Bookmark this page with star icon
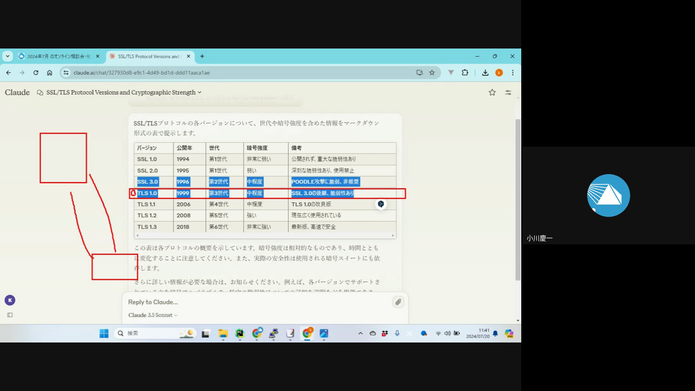The image size is (695, 391). pos(432,73)
